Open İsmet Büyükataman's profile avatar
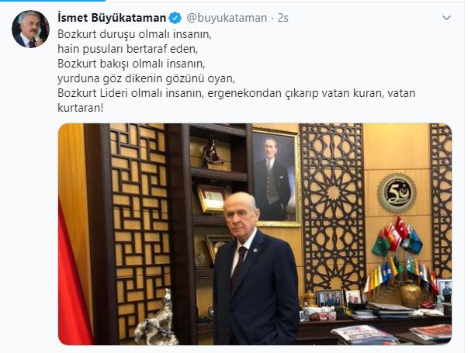 tap(30, 29)
